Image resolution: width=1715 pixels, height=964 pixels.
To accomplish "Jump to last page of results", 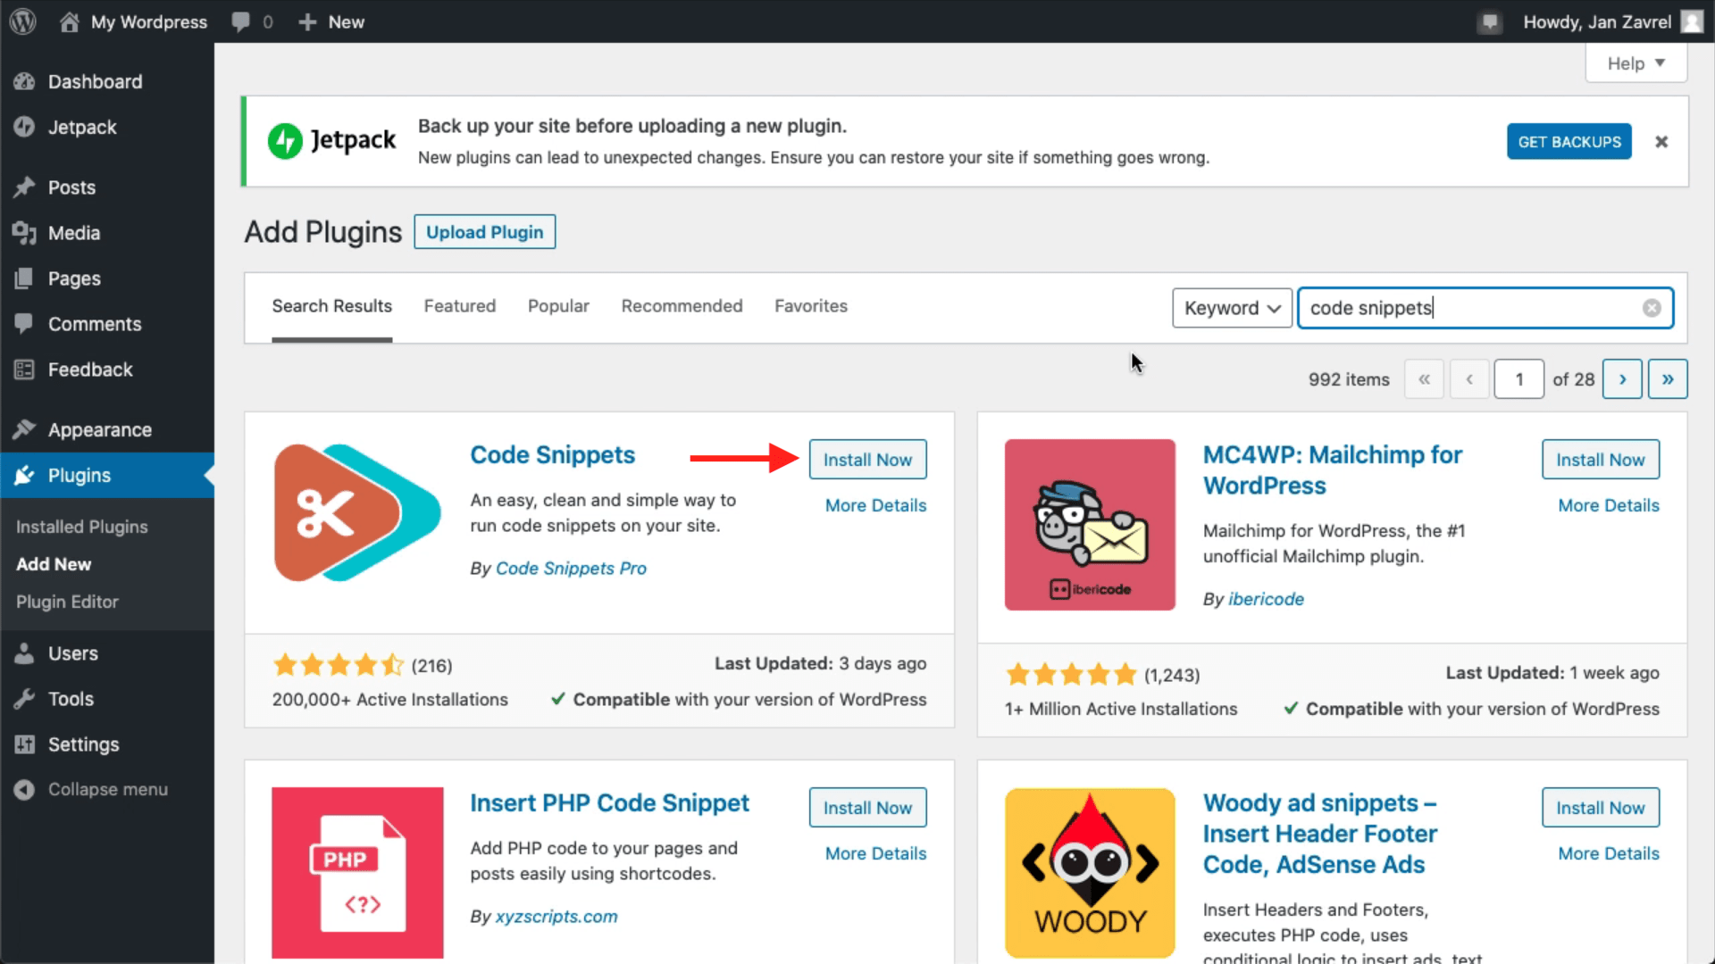I will point(1668,379).
